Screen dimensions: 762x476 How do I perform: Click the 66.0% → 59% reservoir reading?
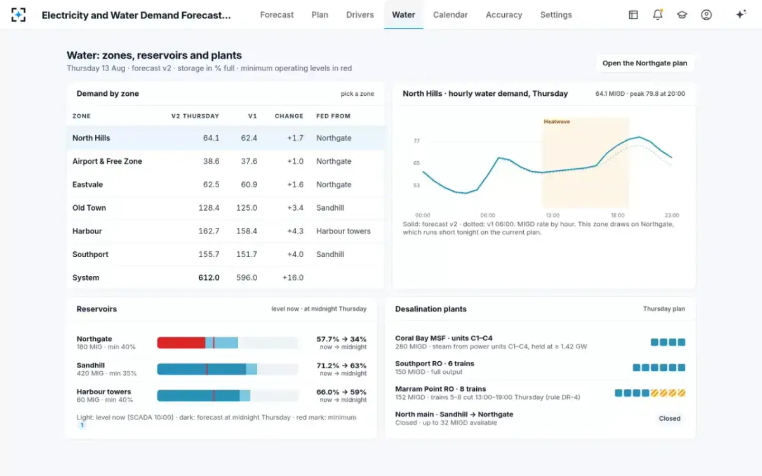(342, 392)
